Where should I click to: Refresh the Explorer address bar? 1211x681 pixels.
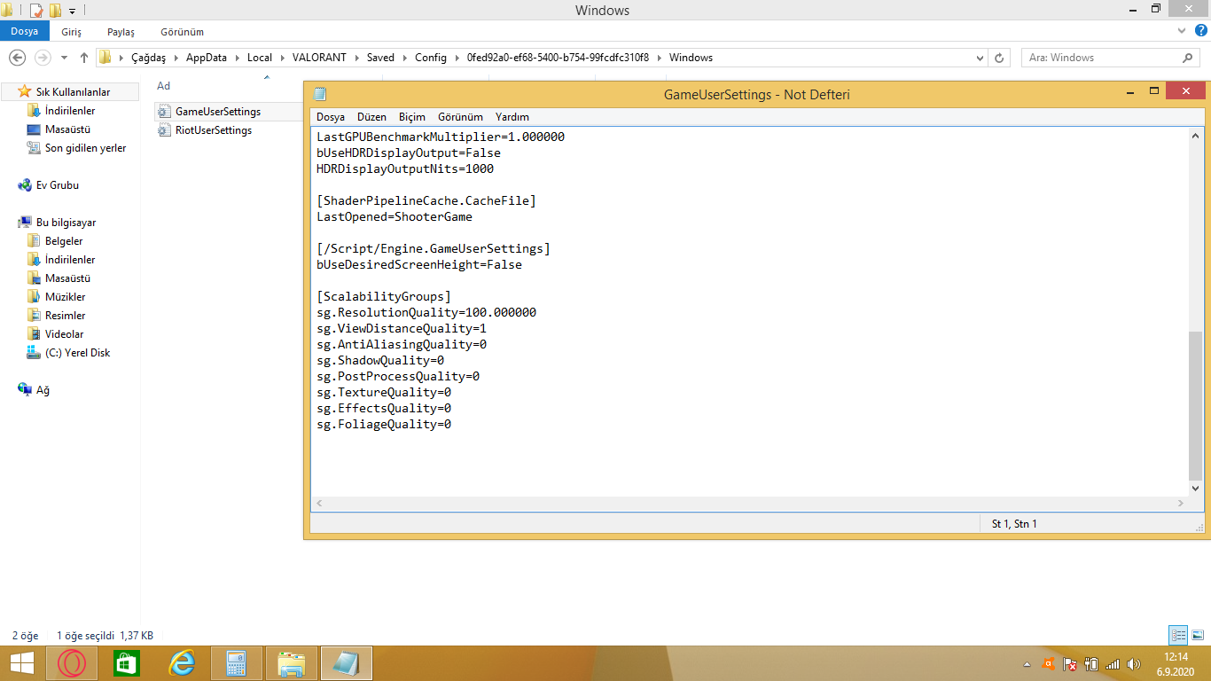(999, 58)
